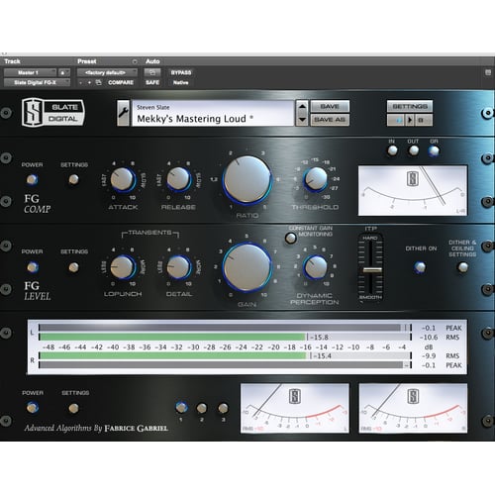Click the RELEASE knob
495x495 pixels.
tap(178, 179)
